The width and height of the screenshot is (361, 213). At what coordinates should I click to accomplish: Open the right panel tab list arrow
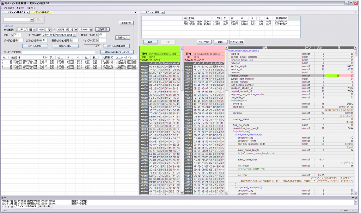click(356, 12)
